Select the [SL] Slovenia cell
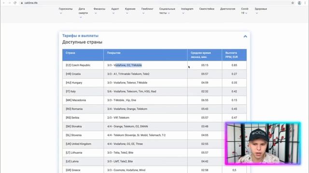This screenshot has height=173, width=309. pyautogui.click(x=83, y=135)
